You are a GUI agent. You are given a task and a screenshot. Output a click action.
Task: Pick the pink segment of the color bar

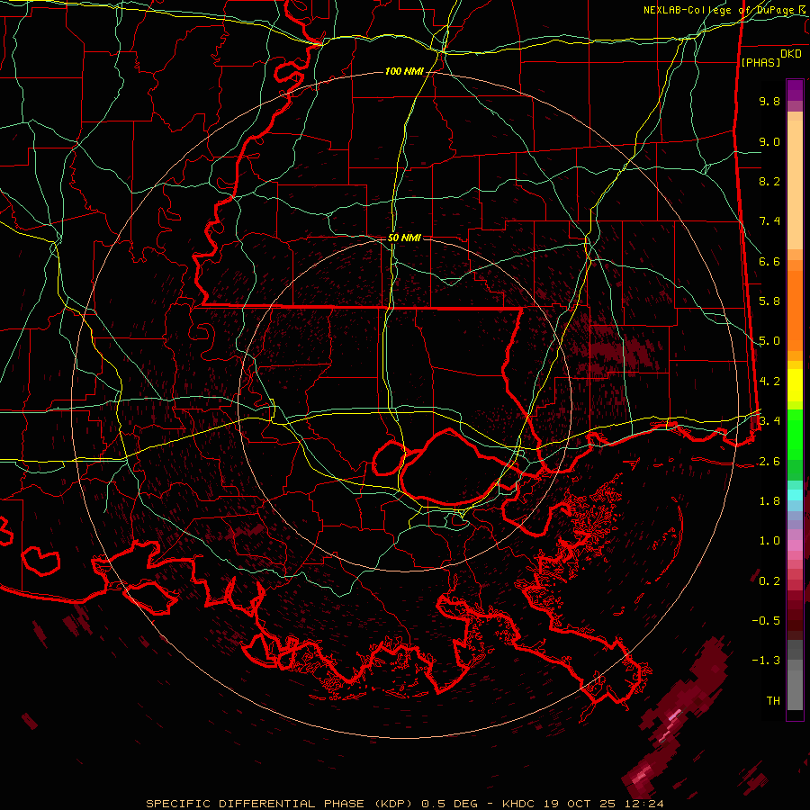[795, 545]
